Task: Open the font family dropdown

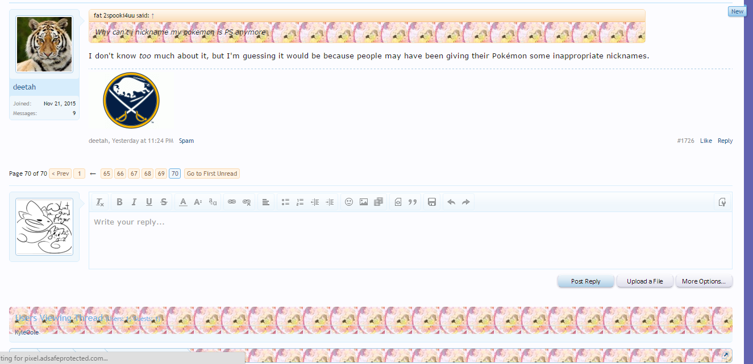Action: click(x=213, y=202)
